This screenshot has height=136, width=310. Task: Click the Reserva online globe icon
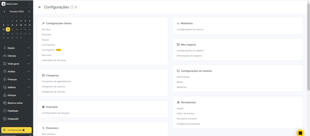coord(5,103)
